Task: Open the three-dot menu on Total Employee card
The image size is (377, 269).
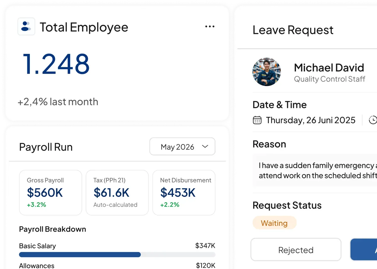Action: tap(210, 27)
